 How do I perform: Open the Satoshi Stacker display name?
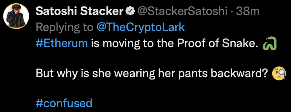[80, 12]
